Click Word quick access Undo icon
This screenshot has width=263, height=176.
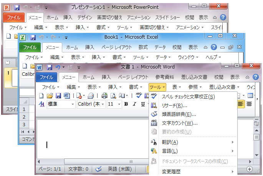click(x=58, y=67)
